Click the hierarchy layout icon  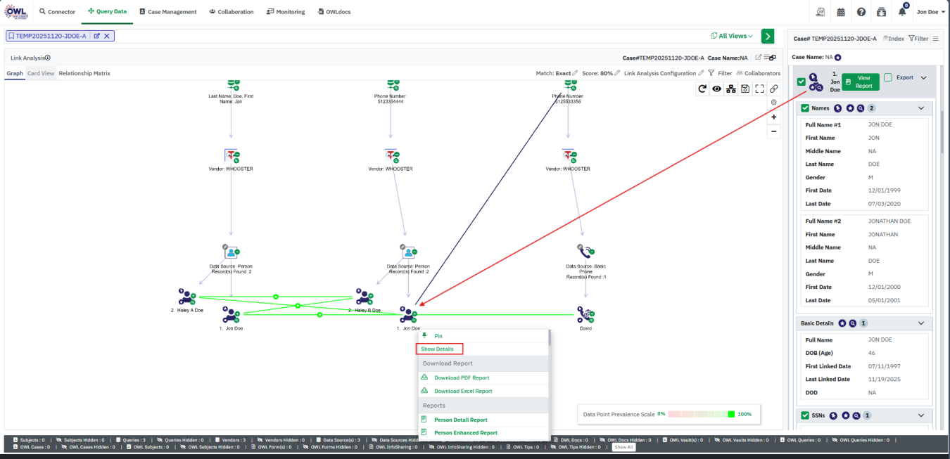point(730,89)
